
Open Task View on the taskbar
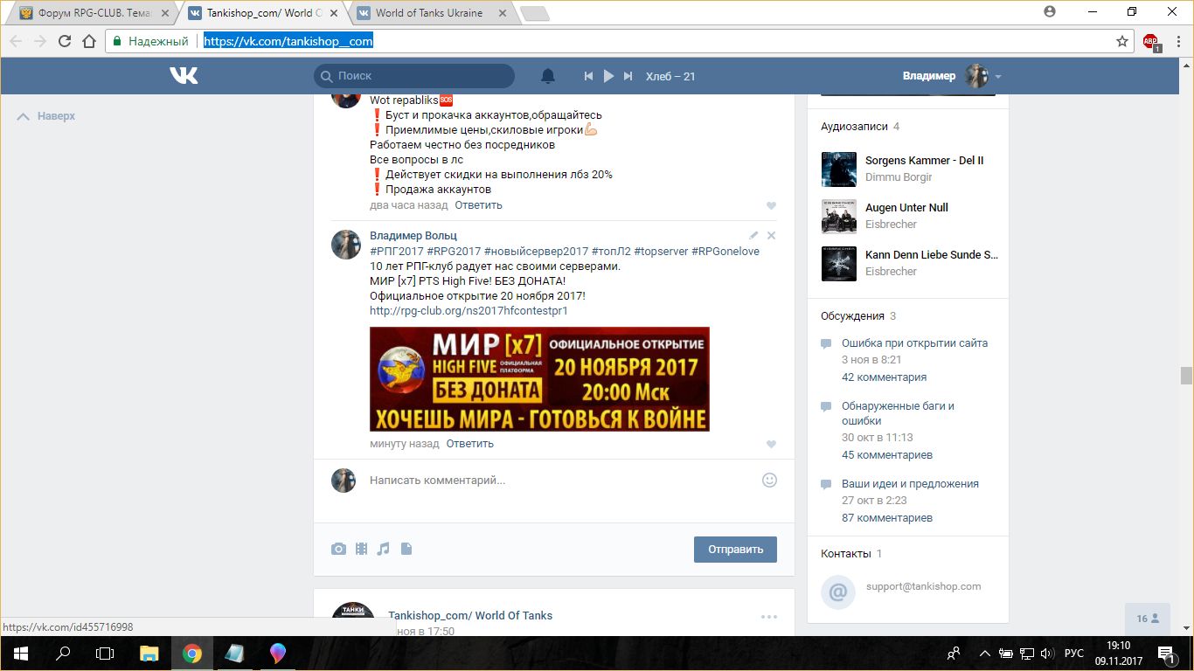click(x=105, y=654)
